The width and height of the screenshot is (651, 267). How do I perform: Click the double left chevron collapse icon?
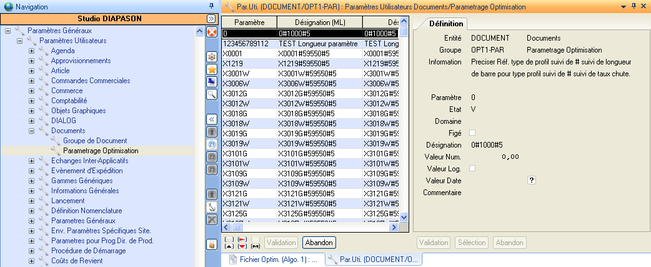(x=212, y=119)
